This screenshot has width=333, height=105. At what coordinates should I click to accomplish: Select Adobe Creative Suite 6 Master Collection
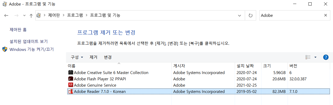(x=199, y=73)
